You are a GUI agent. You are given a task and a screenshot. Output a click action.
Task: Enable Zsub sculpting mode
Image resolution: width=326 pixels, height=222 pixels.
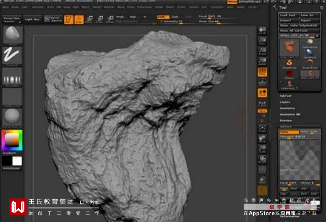175,17
